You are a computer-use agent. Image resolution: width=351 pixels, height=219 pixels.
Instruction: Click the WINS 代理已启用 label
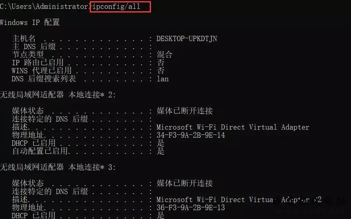click(x=41, y=71)
